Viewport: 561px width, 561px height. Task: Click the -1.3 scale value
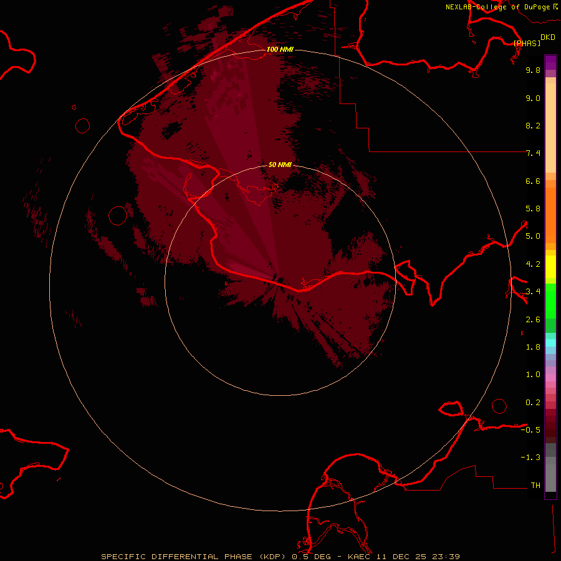(x=530, y=458)
